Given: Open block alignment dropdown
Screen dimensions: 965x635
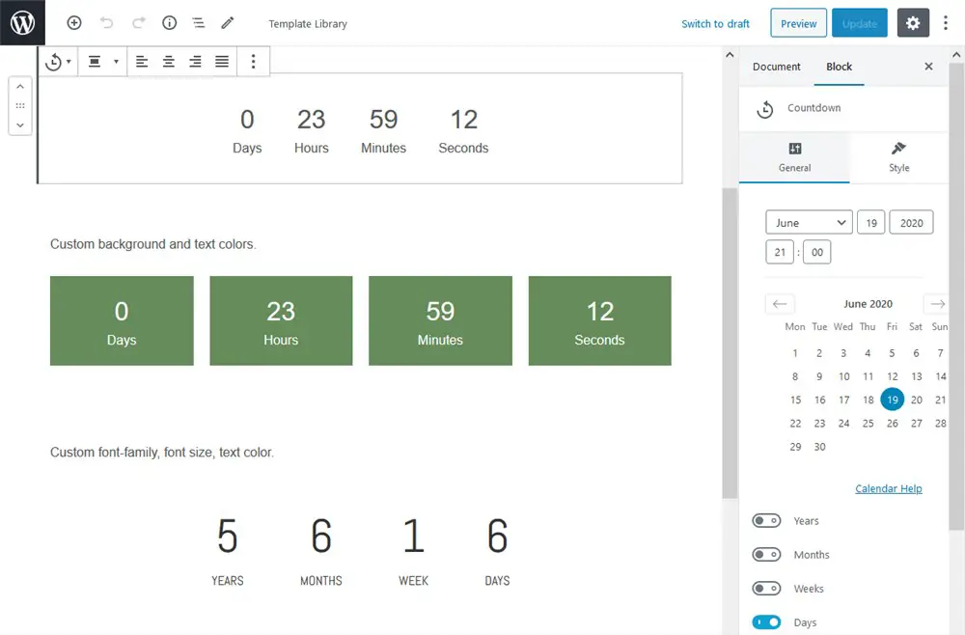Looking at the screenshot, I should (x=101, y=62).
